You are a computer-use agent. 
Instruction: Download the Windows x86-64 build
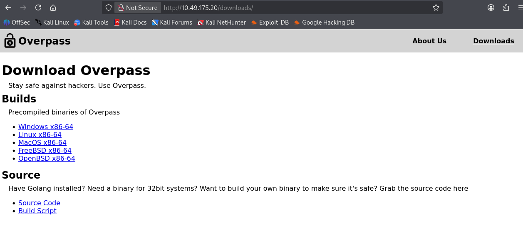click(46, 127)
